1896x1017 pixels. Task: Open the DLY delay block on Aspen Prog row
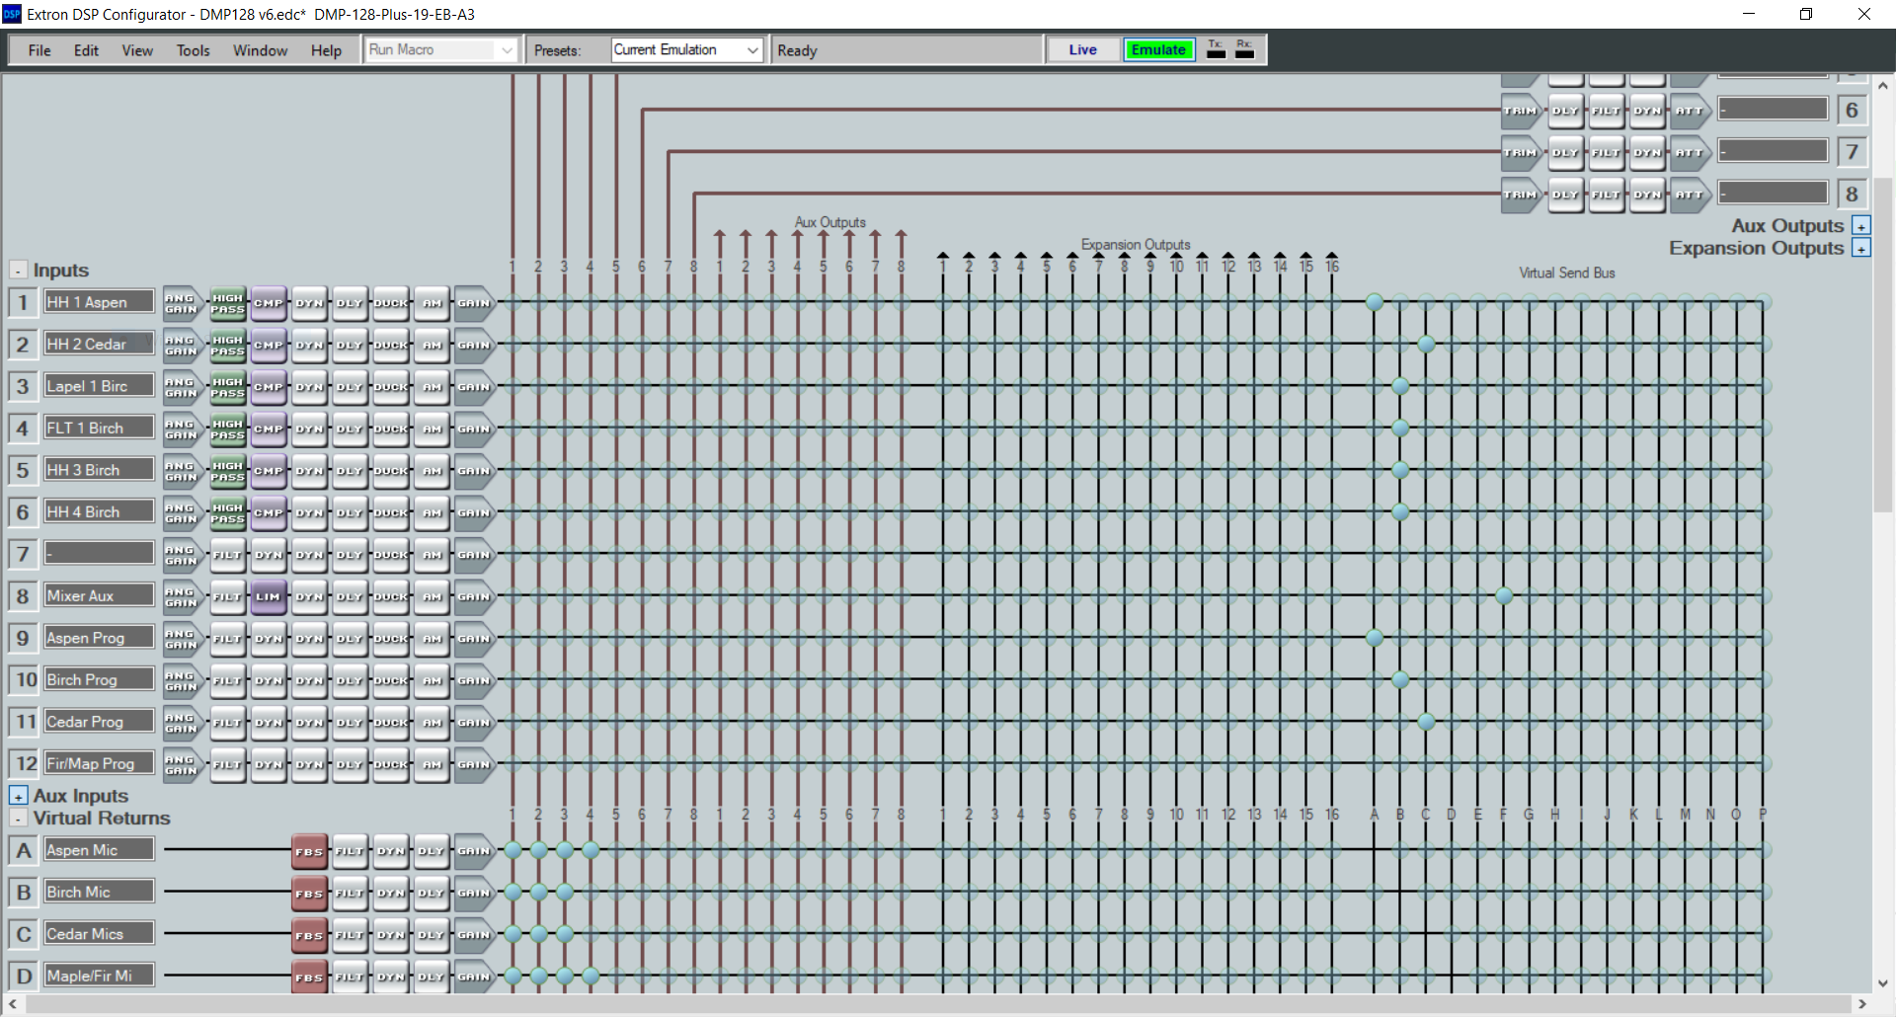click(350, 639)
